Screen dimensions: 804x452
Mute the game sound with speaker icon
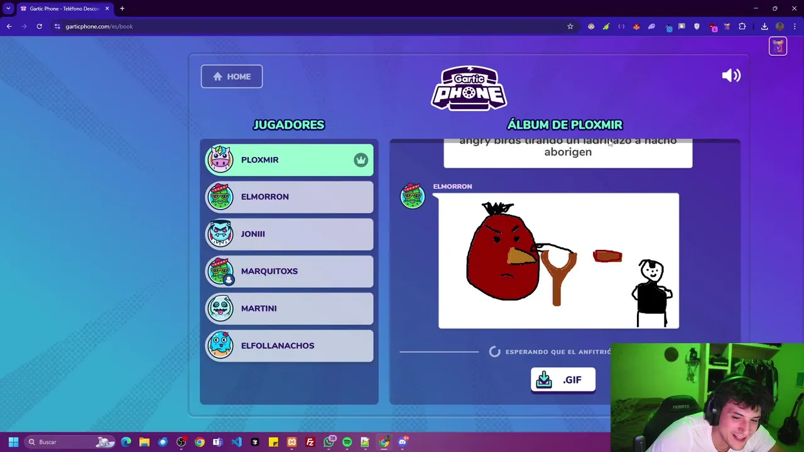731,76
